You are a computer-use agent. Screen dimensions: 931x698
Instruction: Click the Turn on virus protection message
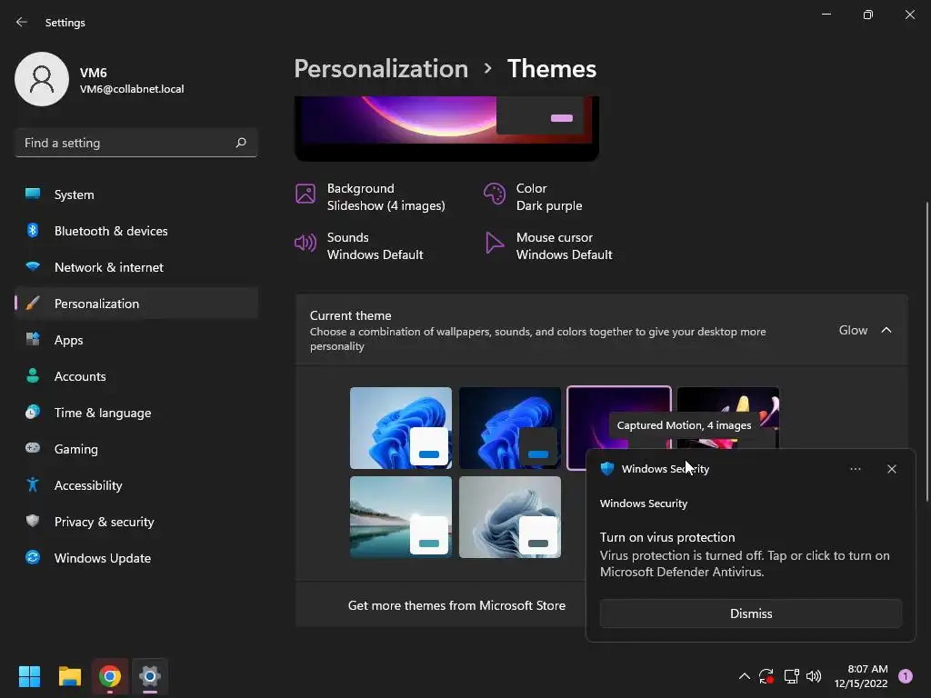[745, 554]
